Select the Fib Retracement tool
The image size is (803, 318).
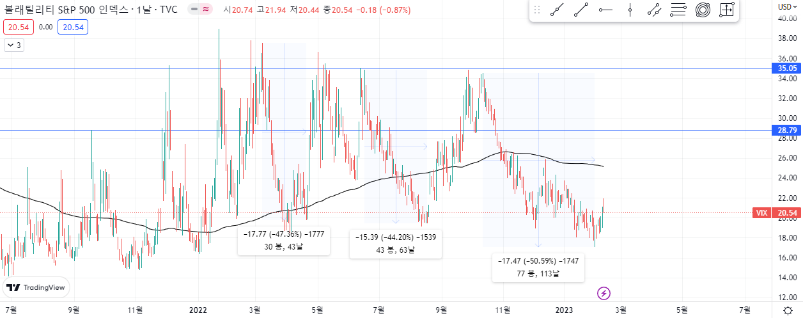click(678, 10)
